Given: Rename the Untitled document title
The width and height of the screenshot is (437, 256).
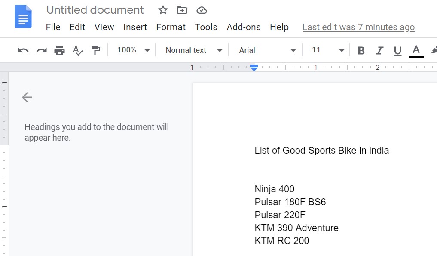Looking at the screenshot, I should pyautogui.click(x=95, y=10).
